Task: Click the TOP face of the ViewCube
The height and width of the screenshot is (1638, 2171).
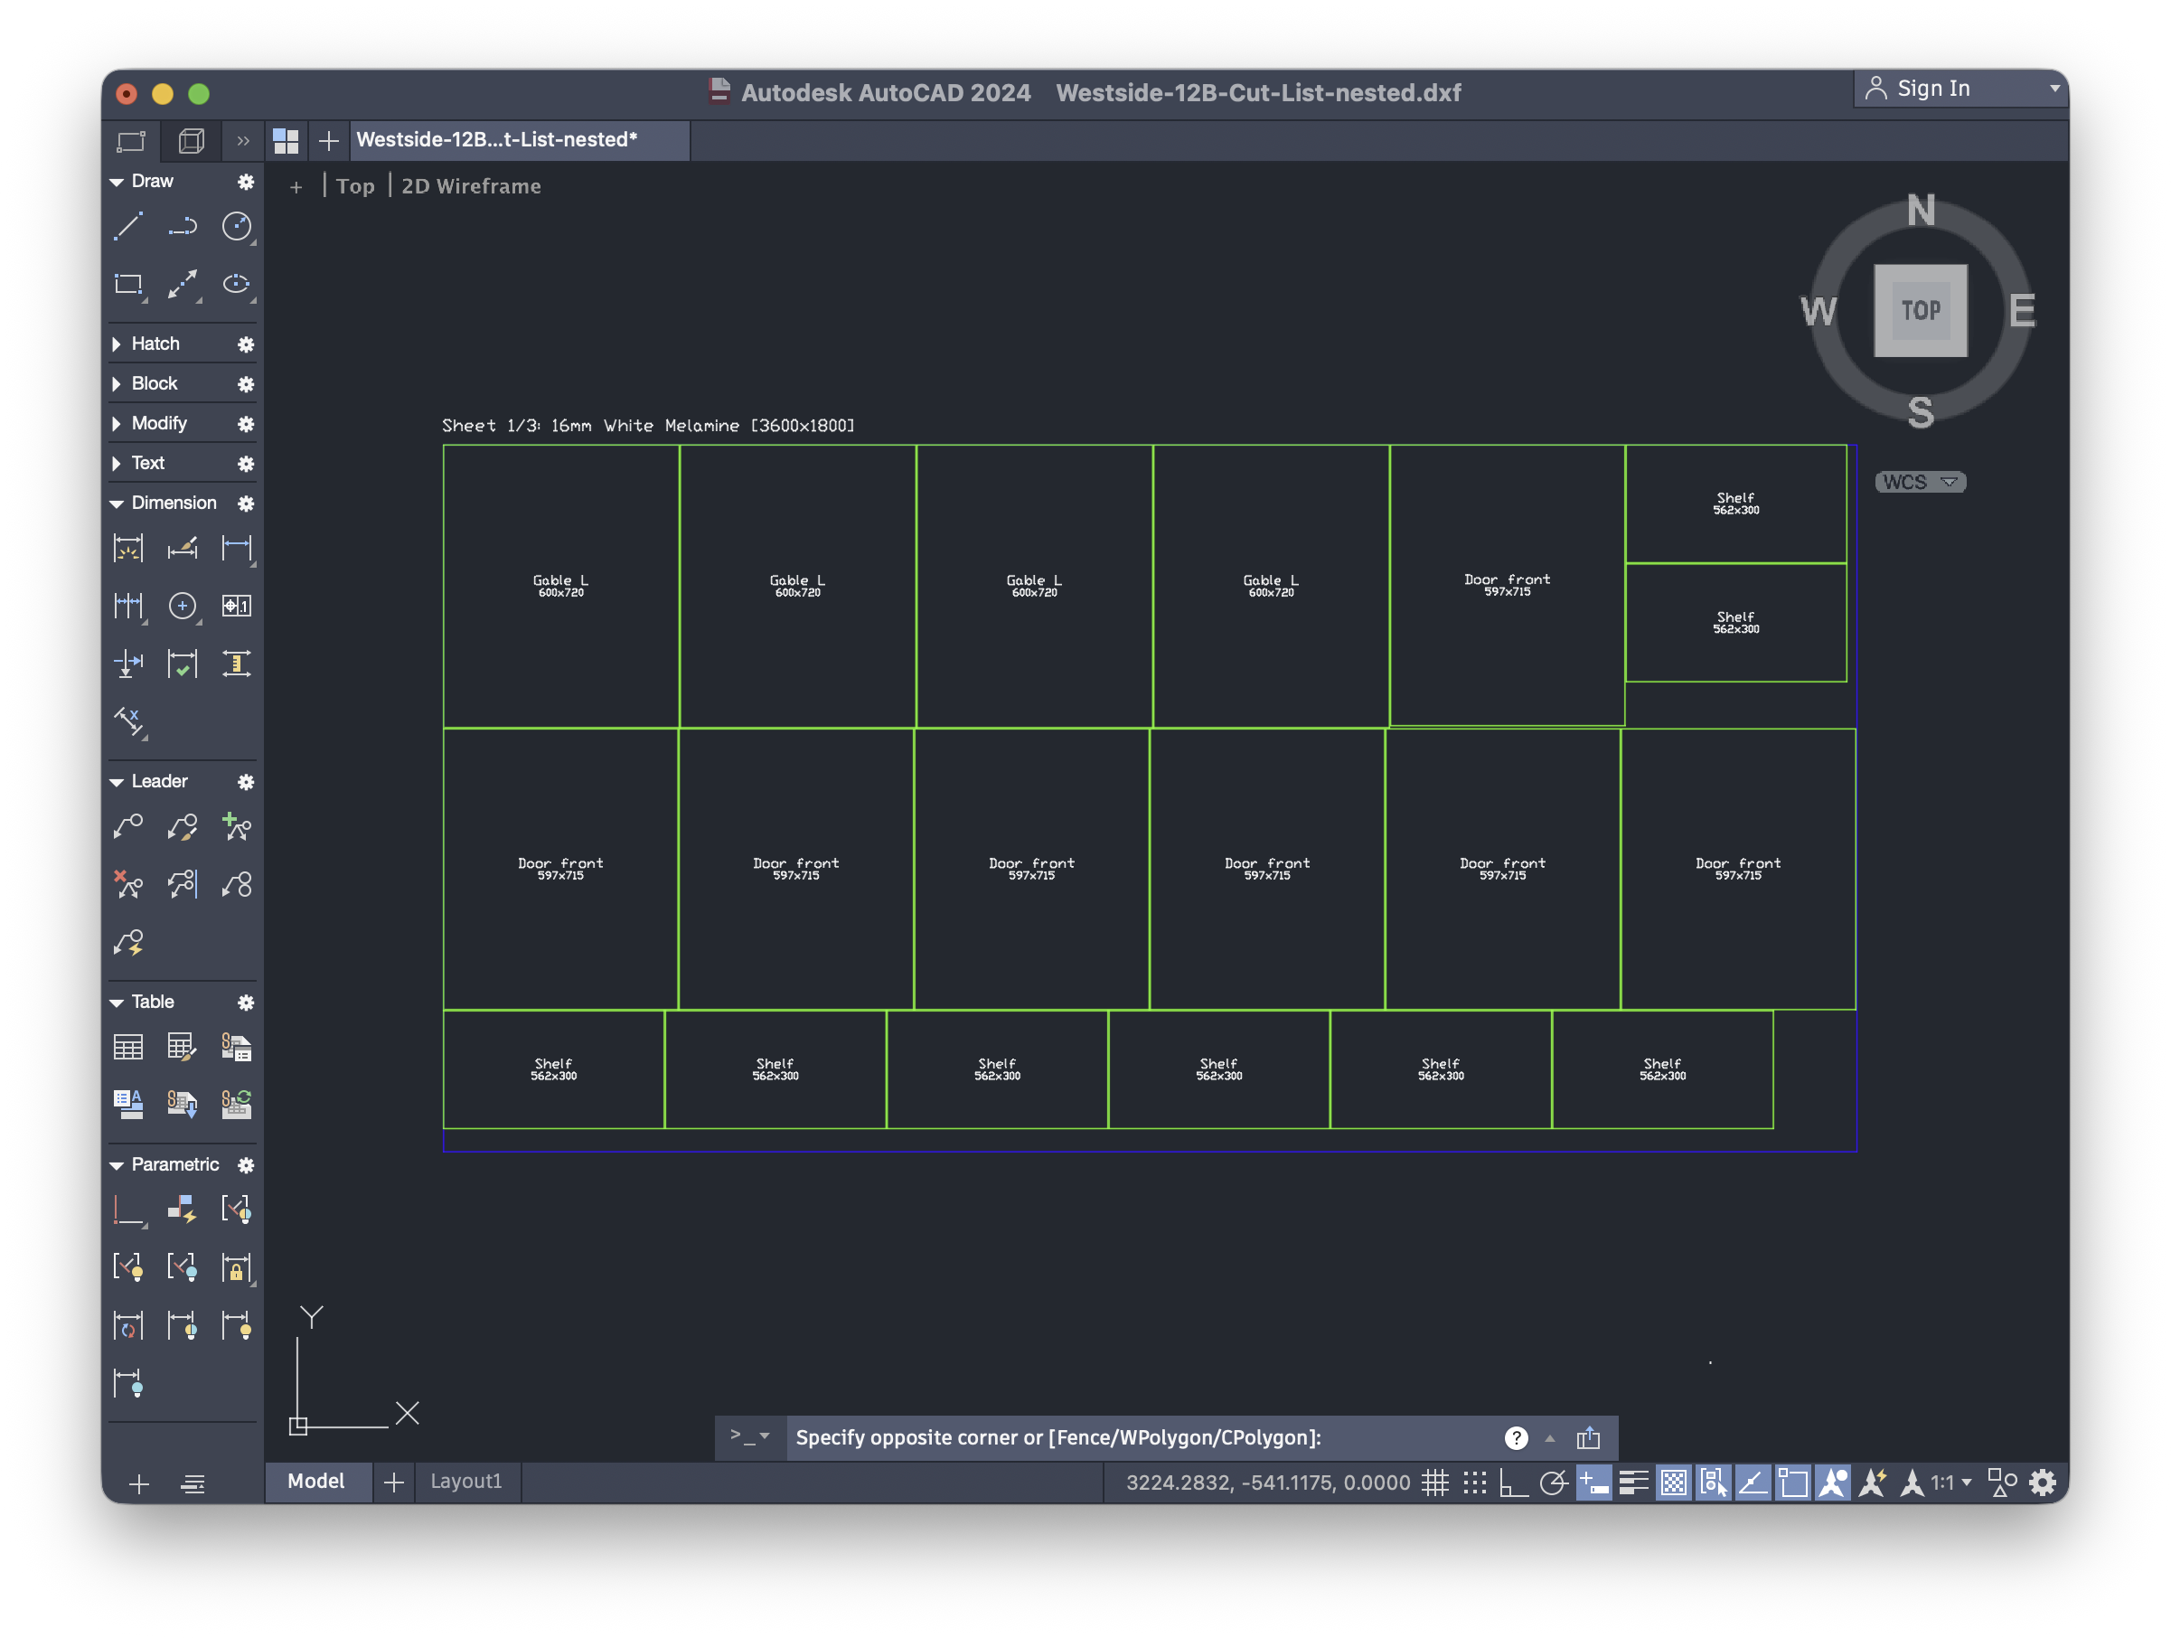Action: [1920, 310]
